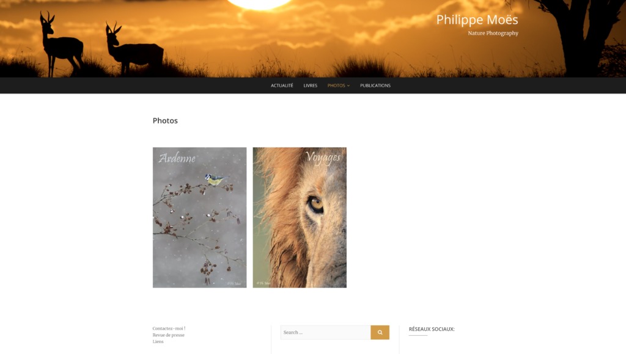This screenshot has width=626, height=354.
Task: Follow the Contactez-moi ! footer link
Action: (x=169, y=328)
